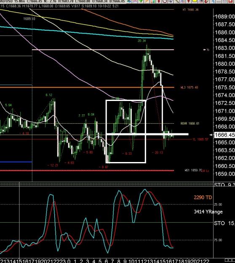Click the text lines list toolbar icon
Image resolution: width=235 pixels, height=263 pixels.
183,1
